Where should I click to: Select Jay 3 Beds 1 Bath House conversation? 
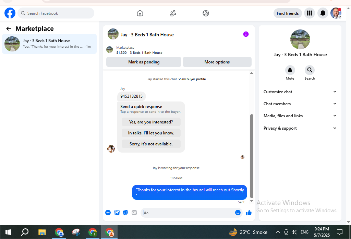click(x=49, y=44)
